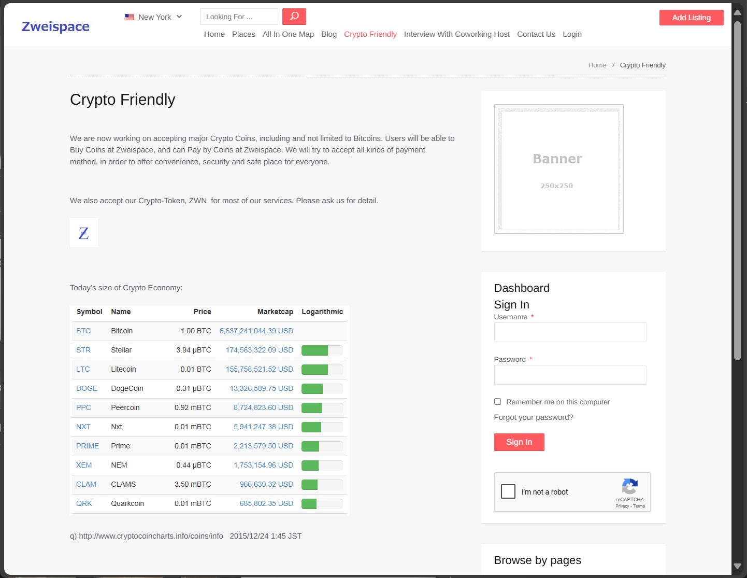
Task: Focus the Password input field
Action: click(x=570, y=375)
